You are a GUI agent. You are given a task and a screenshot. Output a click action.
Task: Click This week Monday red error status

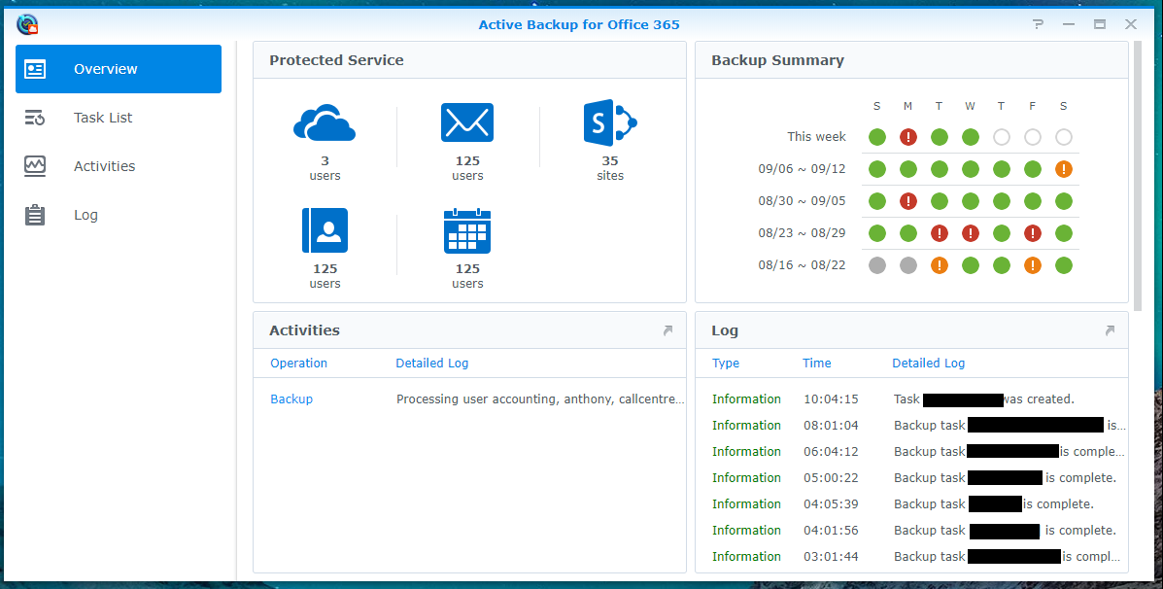(907, 137)
